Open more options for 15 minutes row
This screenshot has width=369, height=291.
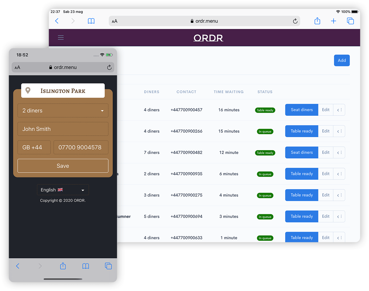coord(339,131)
